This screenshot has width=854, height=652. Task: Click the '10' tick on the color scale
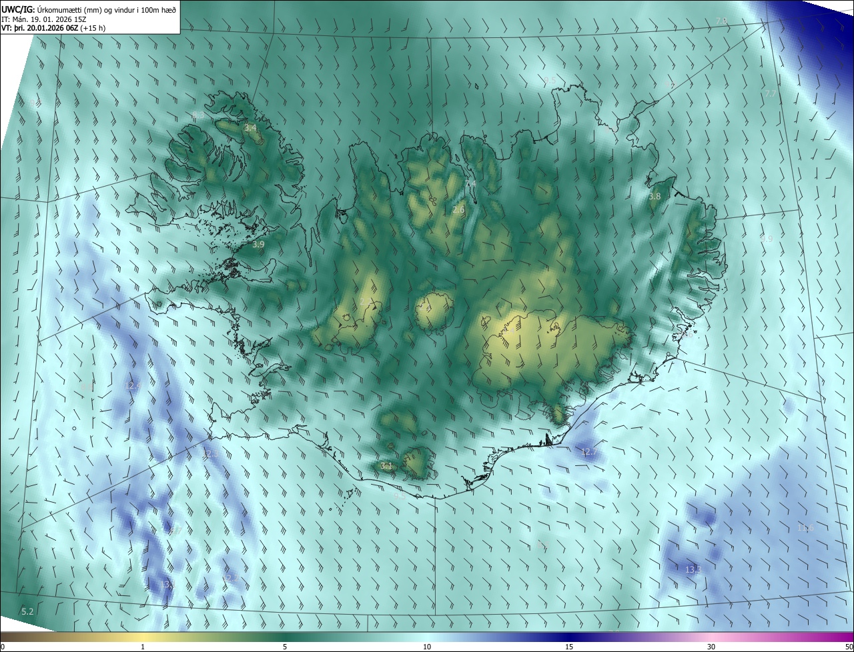(427, 647)
